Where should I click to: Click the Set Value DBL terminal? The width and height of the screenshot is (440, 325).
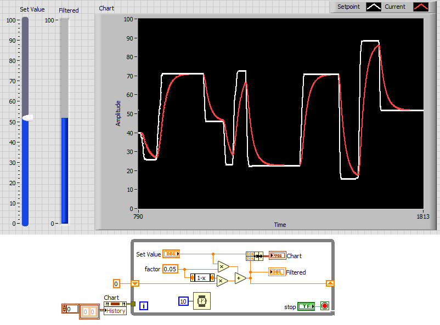point(171,254)
